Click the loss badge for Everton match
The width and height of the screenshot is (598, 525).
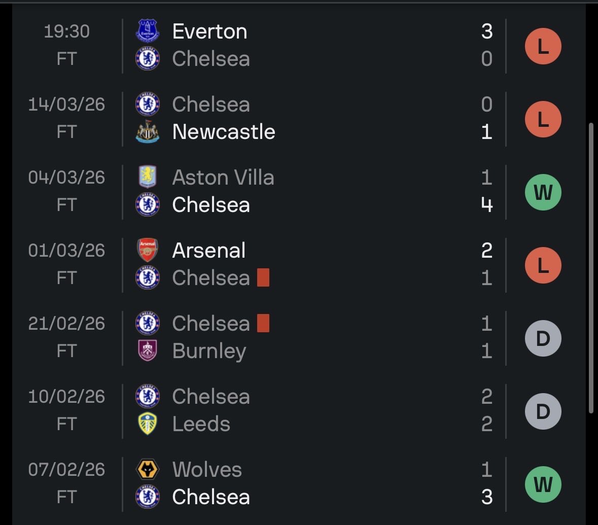tap(543, 46)
